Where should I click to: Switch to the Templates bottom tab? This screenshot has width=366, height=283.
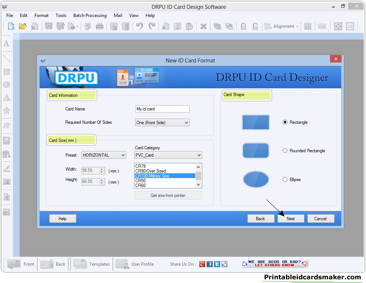point(91,264)
